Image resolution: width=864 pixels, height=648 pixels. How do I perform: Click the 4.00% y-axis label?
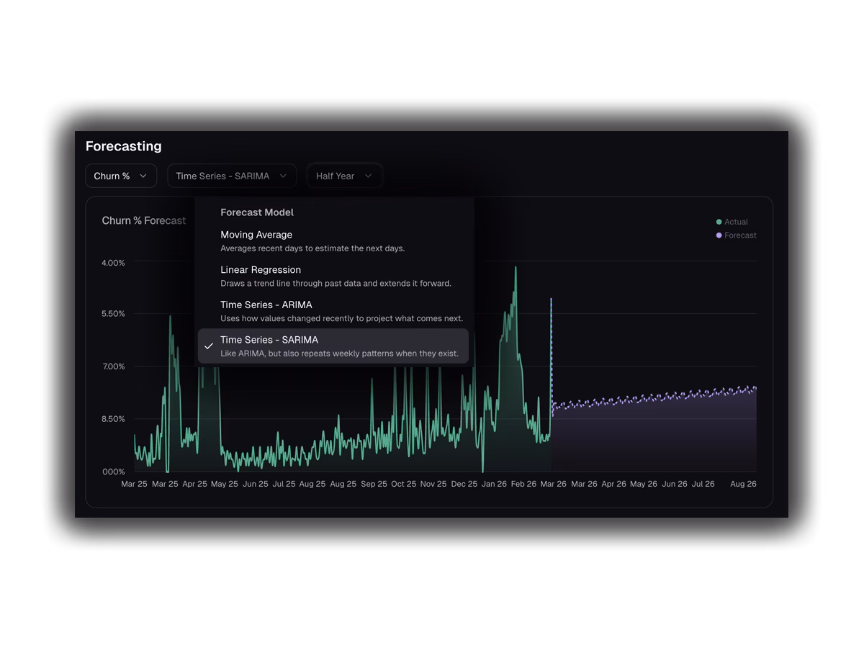[113, 263]
